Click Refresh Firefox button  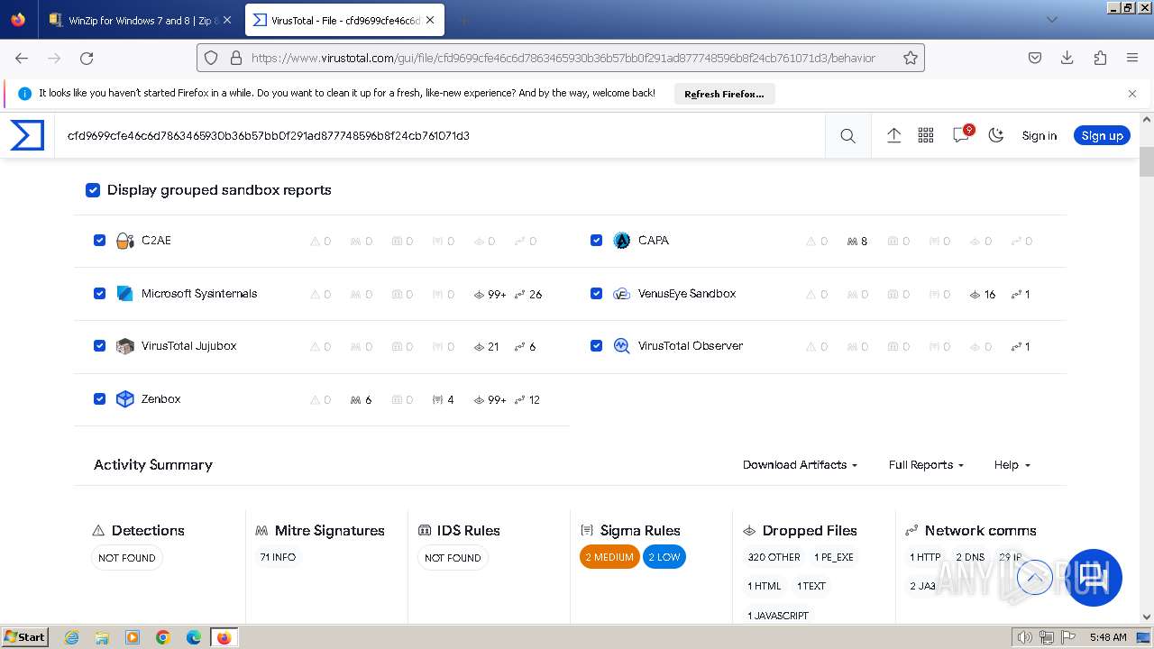[724, 94]
